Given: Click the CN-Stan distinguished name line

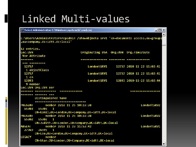Looking at the screenshot, I should click(x=75, y=140).
